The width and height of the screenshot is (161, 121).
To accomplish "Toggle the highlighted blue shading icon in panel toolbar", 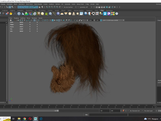I will tap(53, 20).
